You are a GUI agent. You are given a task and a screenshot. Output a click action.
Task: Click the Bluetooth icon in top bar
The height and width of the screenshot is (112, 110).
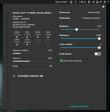tap(75, 2)
